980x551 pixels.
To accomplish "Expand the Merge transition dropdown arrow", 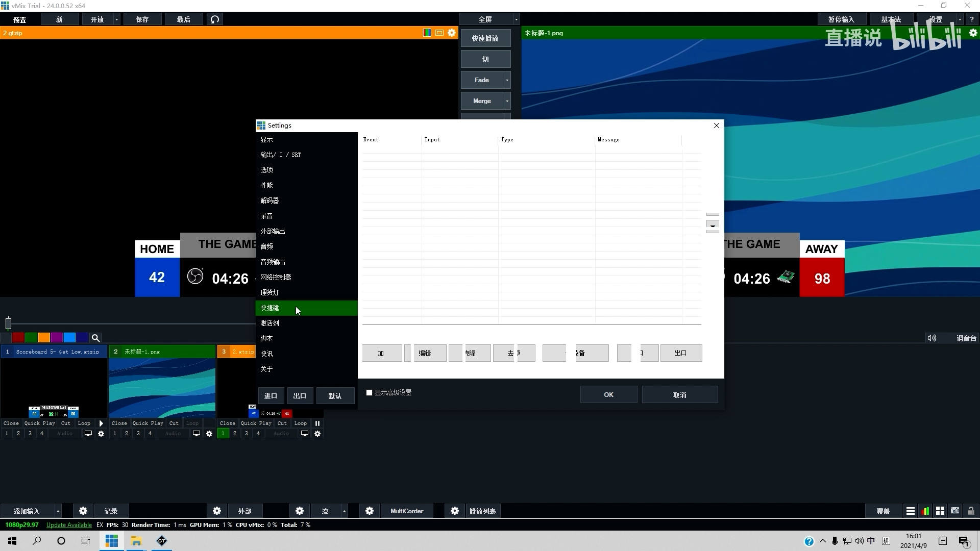I will [507, 101].
